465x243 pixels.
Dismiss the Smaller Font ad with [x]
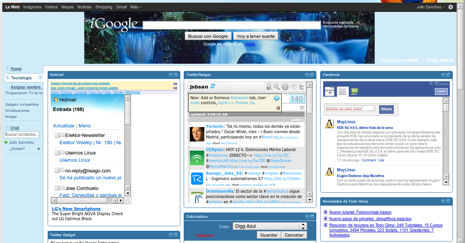[175, 84]
